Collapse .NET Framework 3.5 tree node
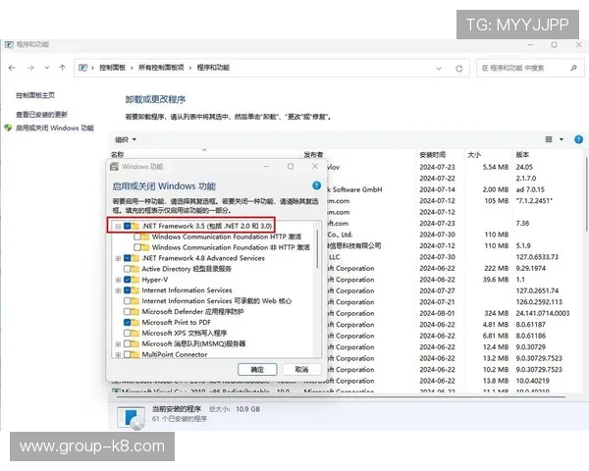 click(118, 226)
